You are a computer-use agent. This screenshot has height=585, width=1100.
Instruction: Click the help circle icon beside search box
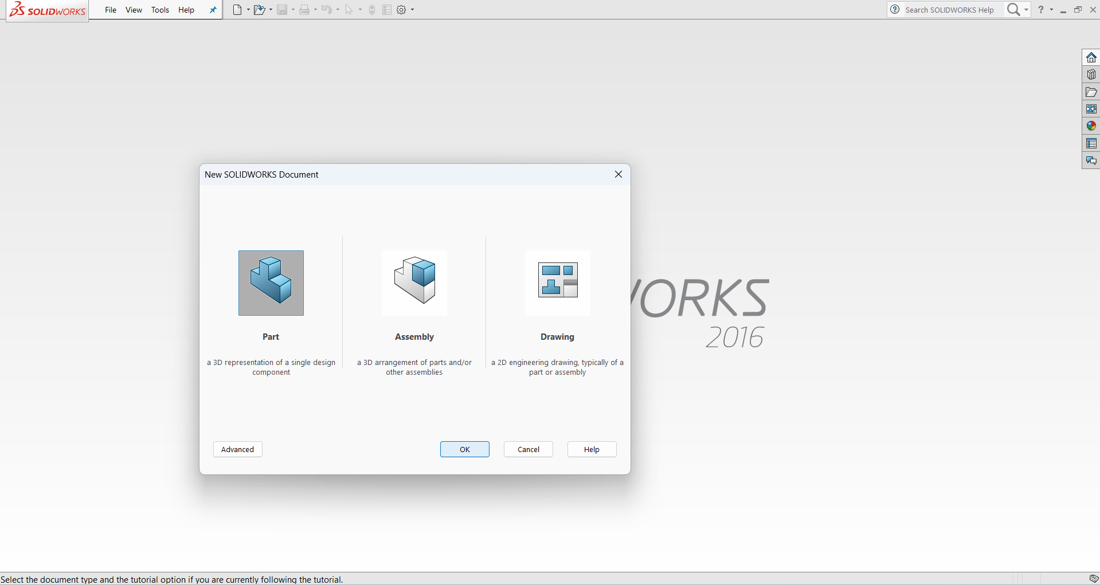pos(895,10)
